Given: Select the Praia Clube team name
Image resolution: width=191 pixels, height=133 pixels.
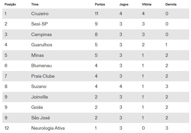Looking at the screenshot, I should coord(43,76).
